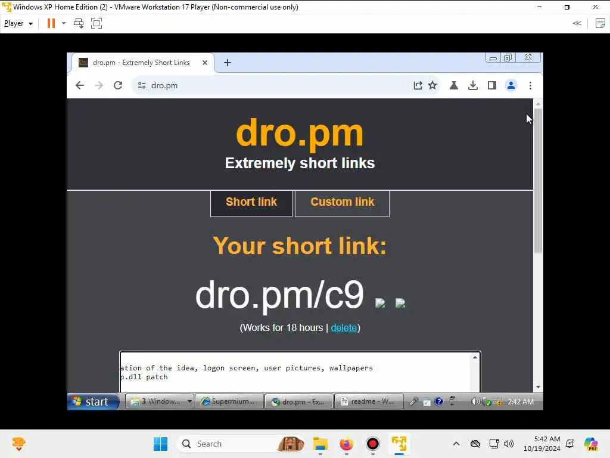Open site information icon in address bar
610x458 pixels.
pos(142,85)
